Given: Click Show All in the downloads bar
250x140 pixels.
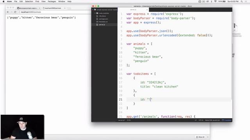Looking at the screenshot, I should (200, 137).
